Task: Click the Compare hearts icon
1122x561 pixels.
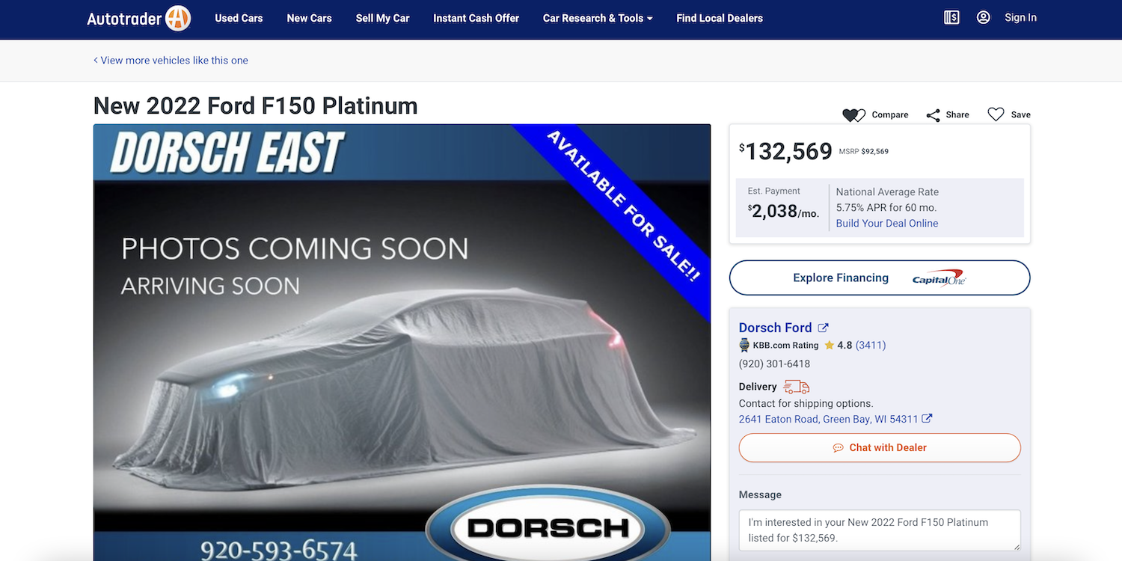Action: point(853,114)
